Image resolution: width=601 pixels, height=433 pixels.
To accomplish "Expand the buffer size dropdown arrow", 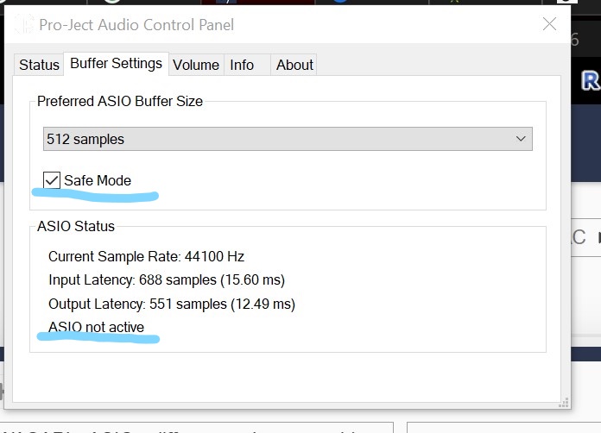I will point(521,139).
